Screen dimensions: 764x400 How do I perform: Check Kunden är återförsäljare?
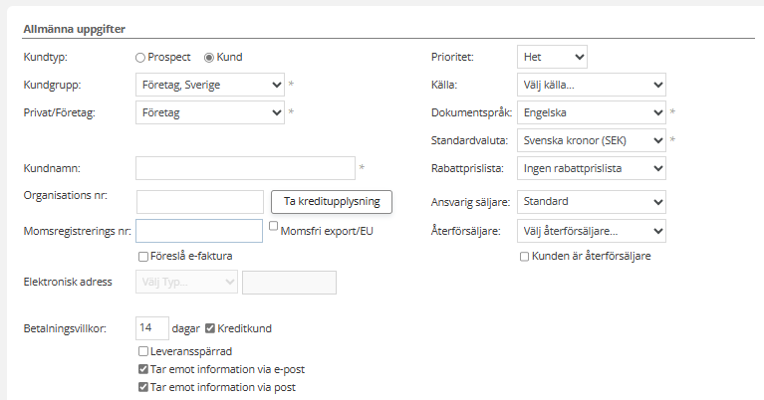(x=525, y=257)
